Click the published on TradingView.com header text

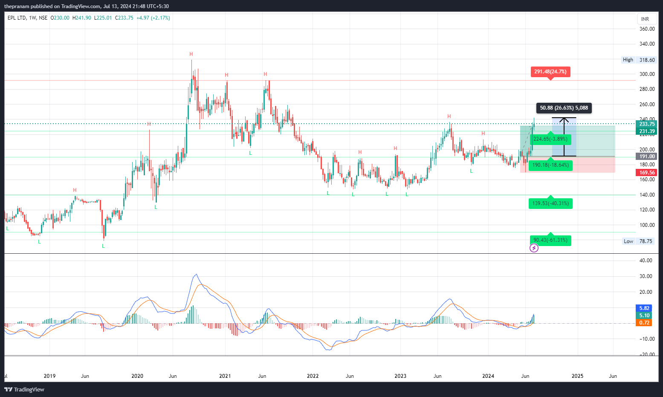point(65,6)
